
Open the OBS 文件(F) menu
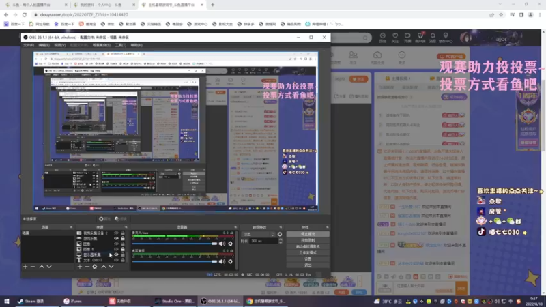(x=29, y=45)
